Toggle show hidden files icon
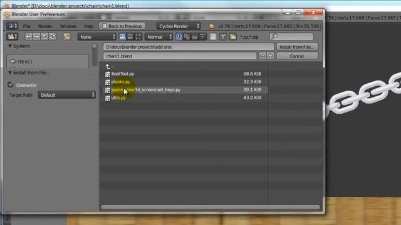The height and width of the screenshot is (225, 401). [213, 37]
